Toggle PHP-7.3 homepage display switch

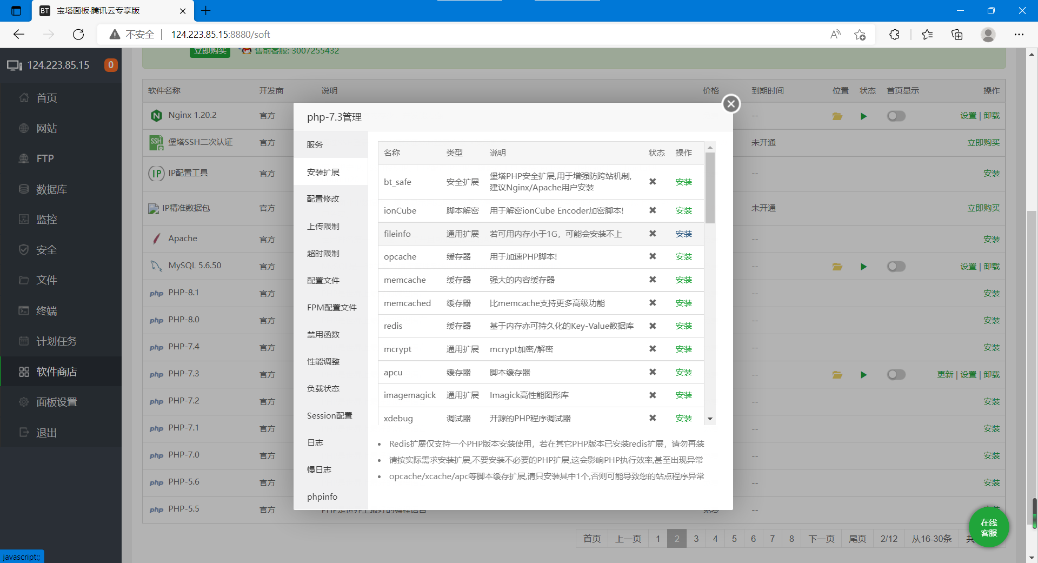pyautogui.click(x=896, y=375)
